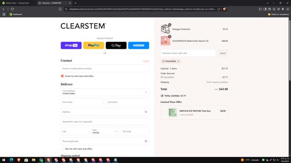Pay with PayPal

click(x=94, y=45)
